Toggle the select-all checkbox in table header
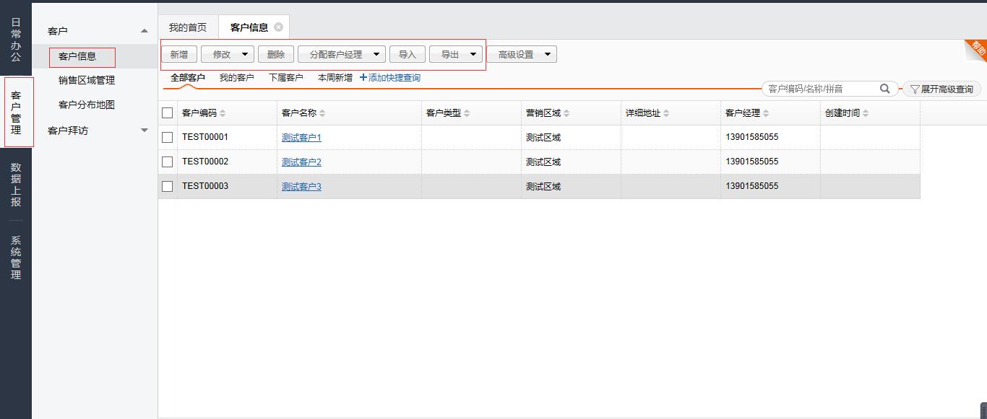987x419 pixels. [168, 113]
